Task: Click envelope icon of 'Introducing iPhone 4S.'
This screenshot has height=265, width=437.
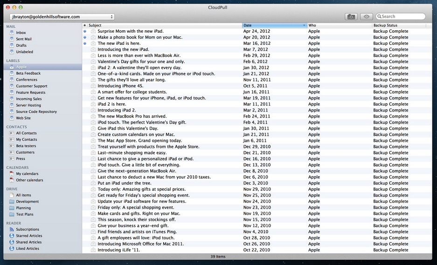Action: pos(93,86)
